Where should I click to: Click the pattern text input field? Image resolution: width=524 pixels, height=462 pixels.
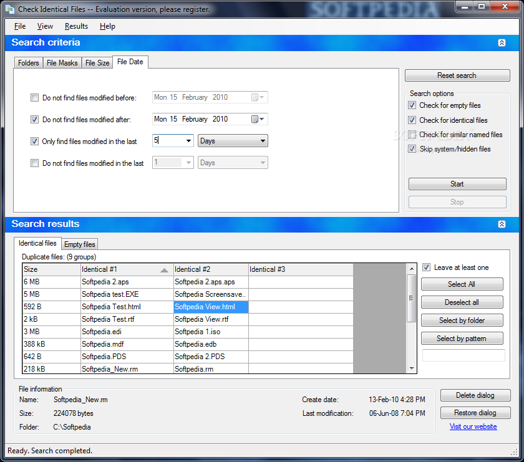463,355
